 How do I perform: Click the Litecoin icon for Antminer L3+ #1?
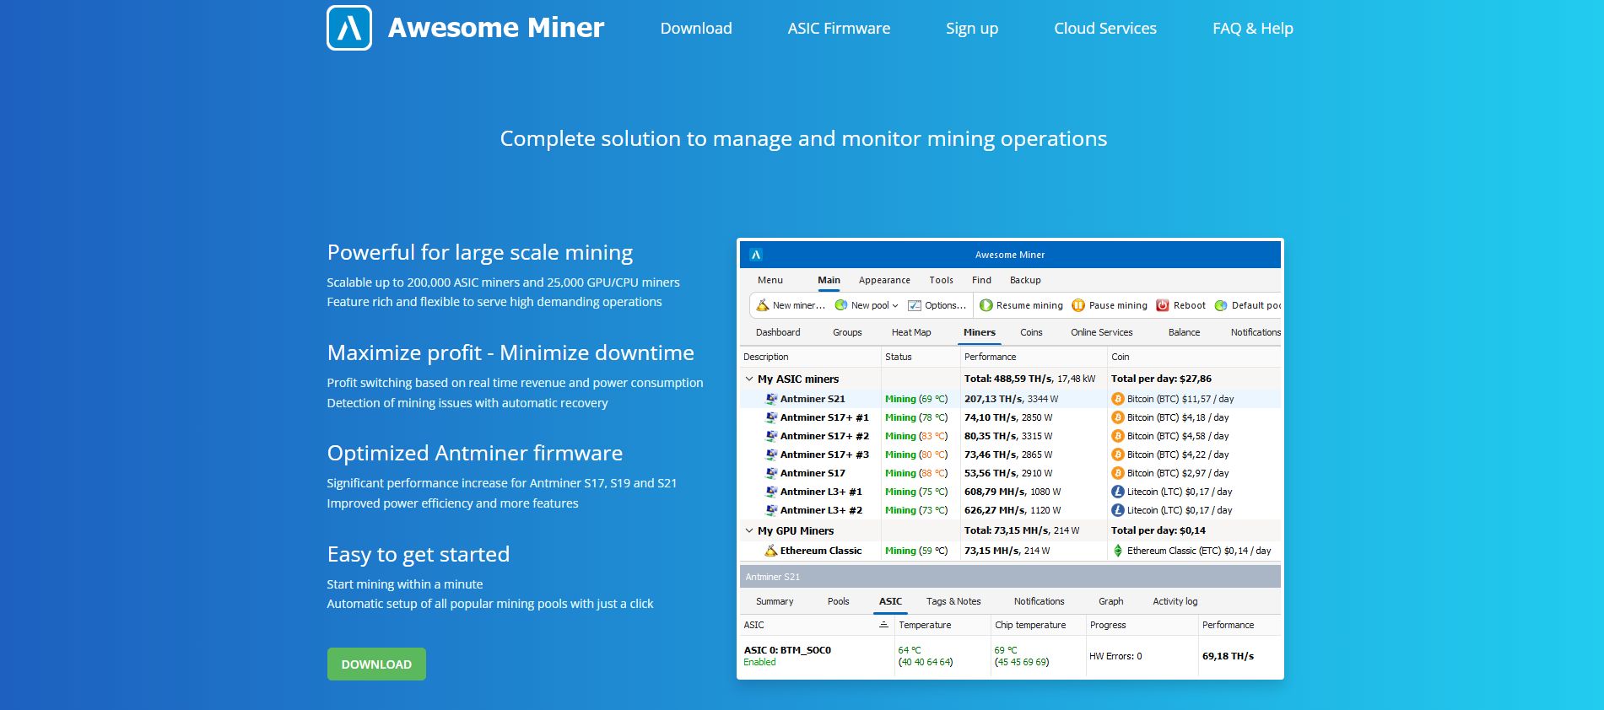pyautogui.click(x=1118, y=492)
